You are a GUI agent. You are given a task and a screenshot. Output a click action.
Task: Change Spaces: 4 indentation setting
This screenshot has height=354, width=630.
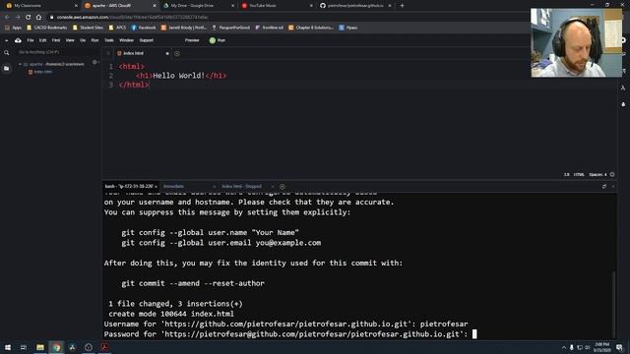click(598, 175)
